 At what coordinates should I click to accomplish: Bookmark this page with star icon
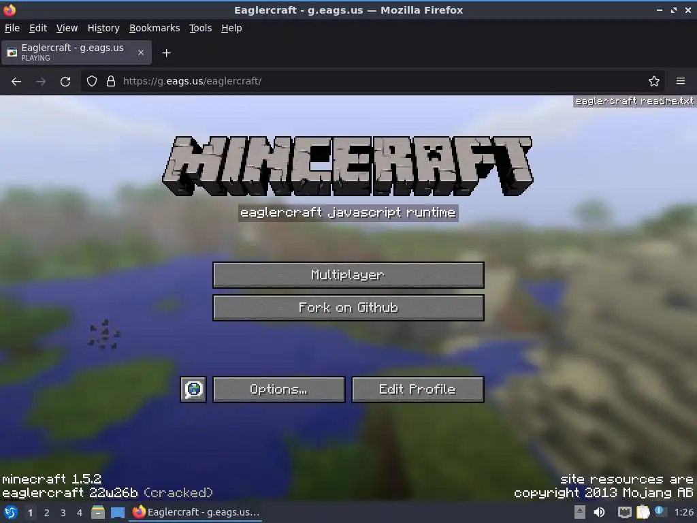[654, 82]
